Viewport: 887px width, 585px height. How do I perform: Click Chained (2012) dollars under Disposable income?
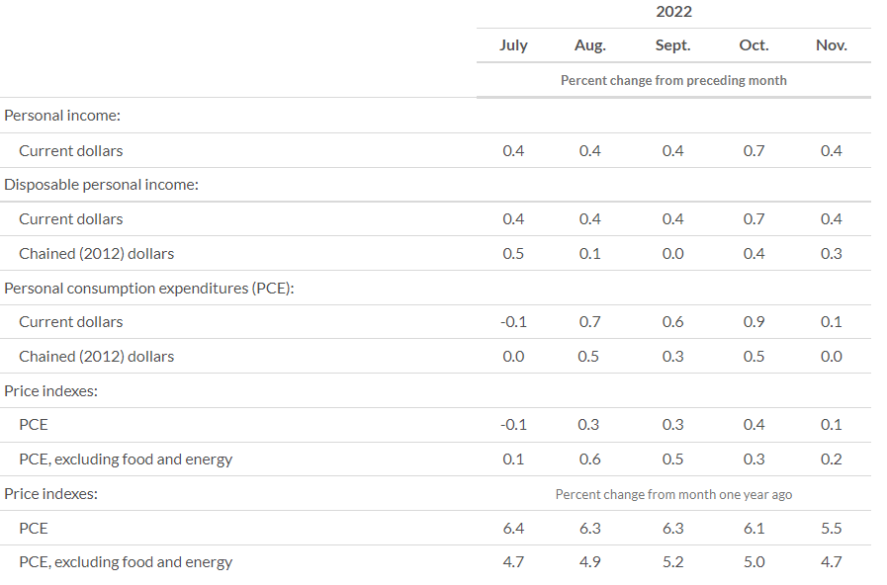[96, 254]
